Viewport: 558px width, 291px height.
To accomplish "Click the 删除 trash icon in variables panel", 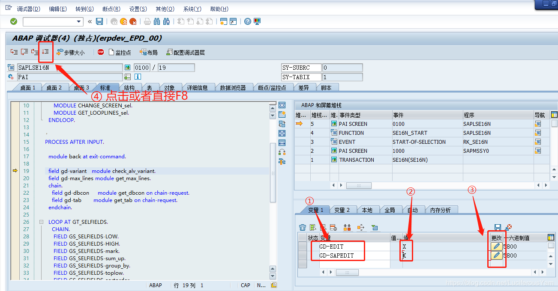I will [x=303, y=227].
